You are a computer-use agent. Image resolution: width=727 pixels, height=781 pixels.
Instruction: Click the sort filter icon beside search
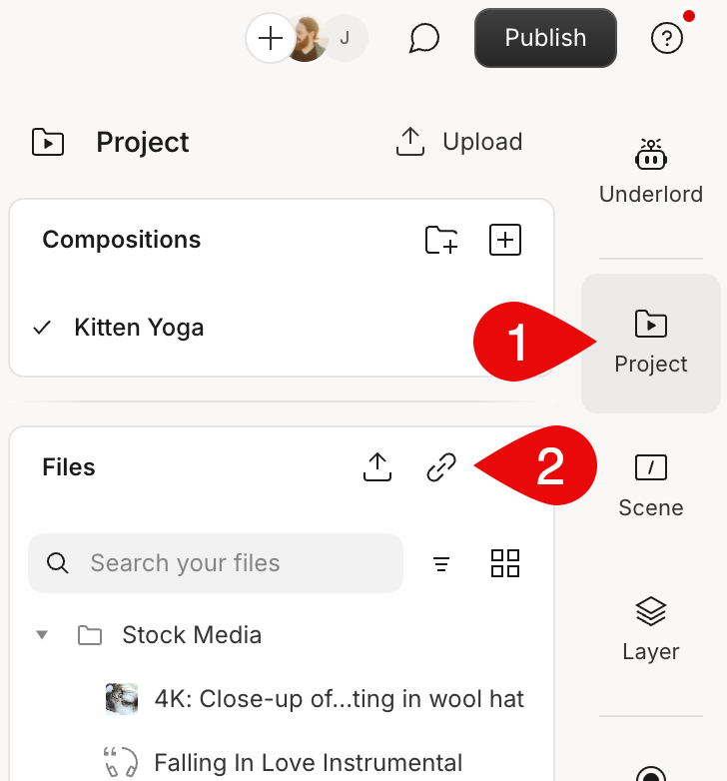point(441,564)
